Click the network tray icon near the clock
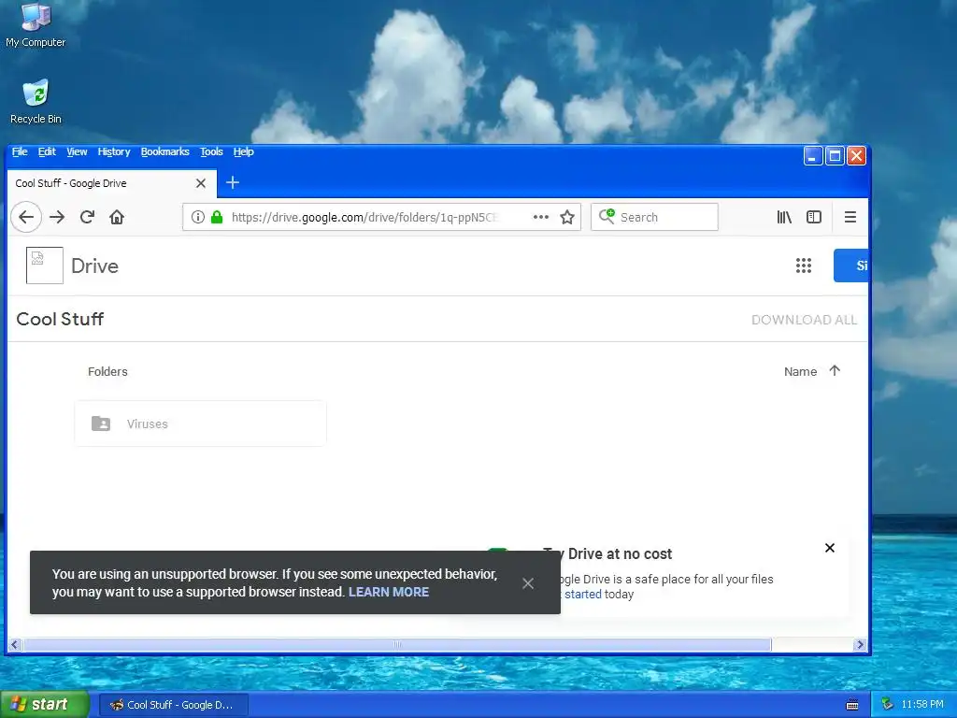The width and height of the screenshot is (957, 718). (887, 704)
